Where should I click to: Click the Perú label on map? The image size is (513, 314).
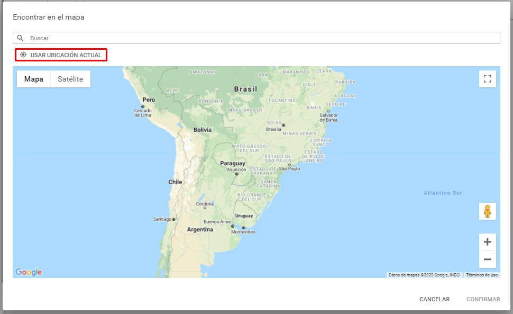149,100
